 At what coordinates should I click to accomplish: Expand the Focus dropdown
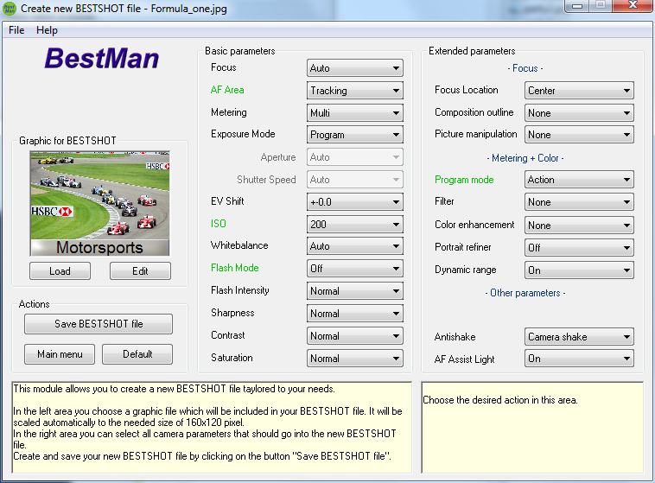click(x=354, y=68)
